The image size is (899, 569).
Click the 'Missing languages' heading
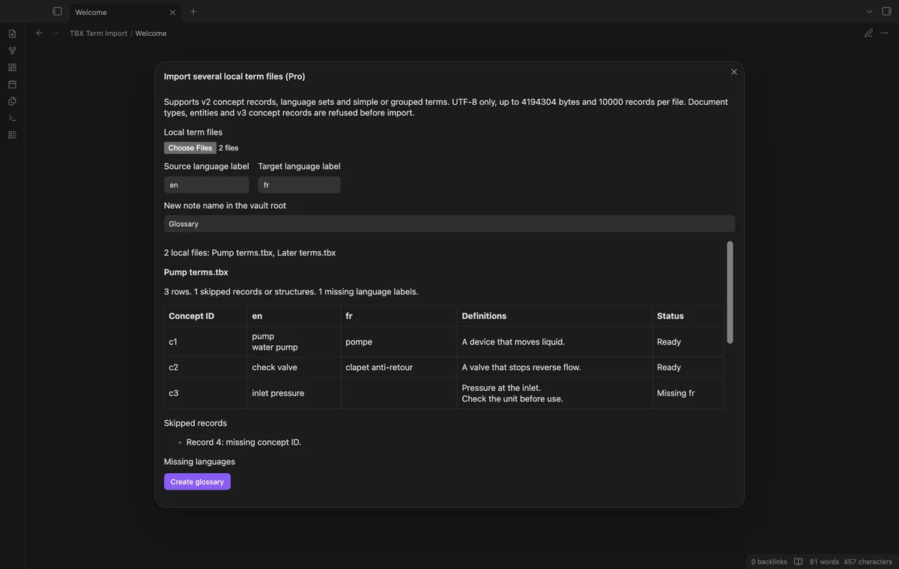pyautogui.click(x=199, y=462)
